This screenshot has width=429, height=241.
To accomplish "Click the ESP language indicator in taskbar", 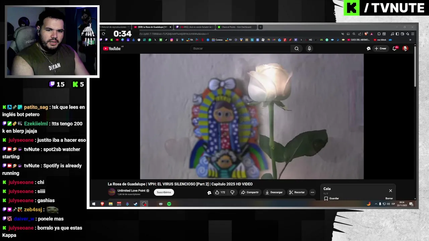I will click(x=393, y=204).
